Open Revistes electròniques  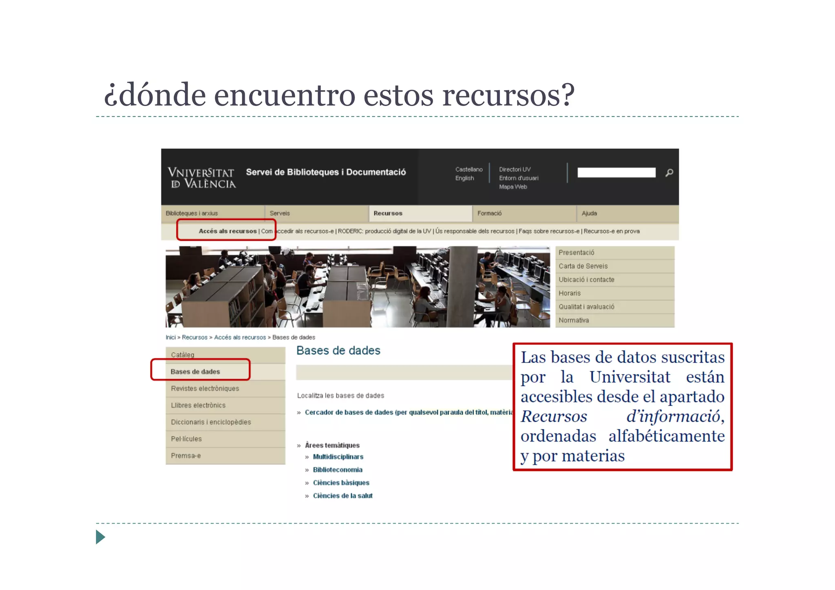click(x=225, y=389)
